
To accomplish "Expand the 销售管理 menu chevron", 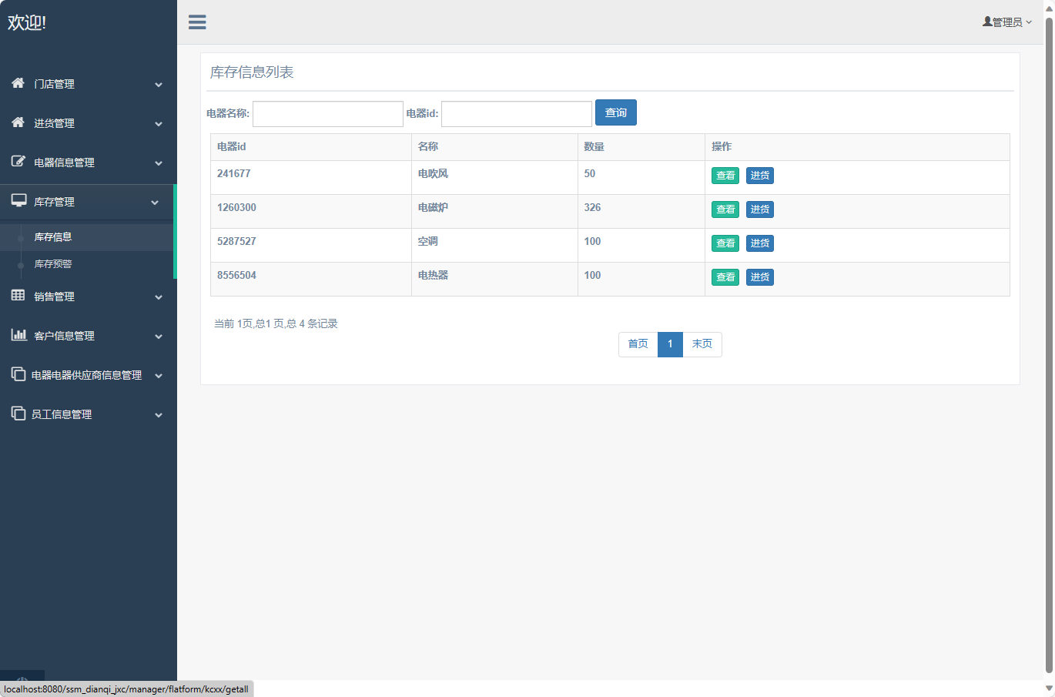I will click(x=159, y=297).
